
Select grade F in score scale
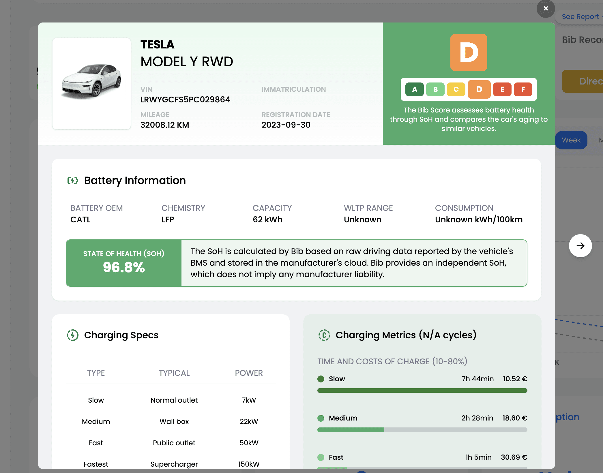[x=523, y=89]
